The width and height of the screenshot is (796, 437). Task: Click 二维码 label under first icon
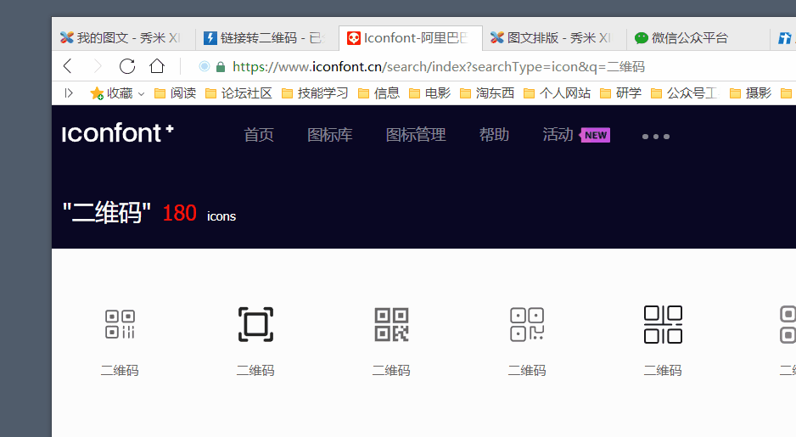tap(120, 371)
